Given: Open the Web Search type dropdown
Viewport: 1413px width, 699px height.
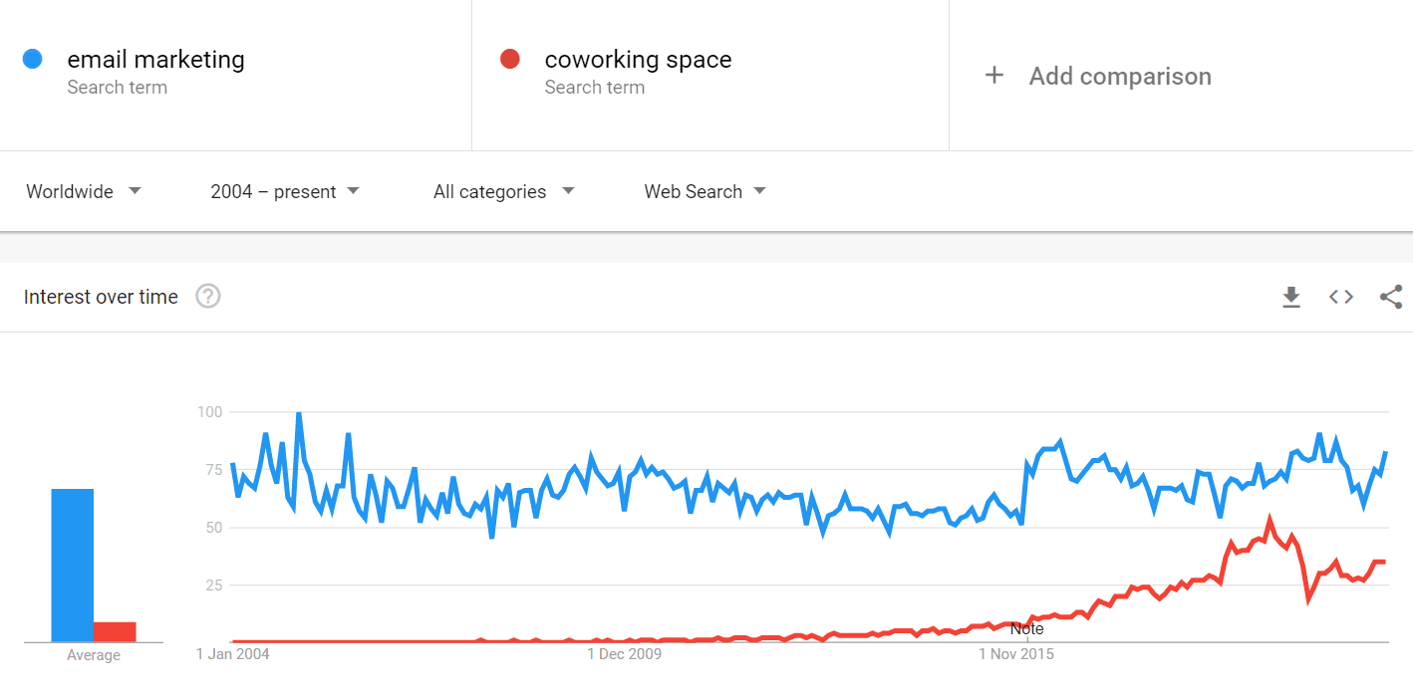Looking at the screenshot, I should click(x=705, y=191).
